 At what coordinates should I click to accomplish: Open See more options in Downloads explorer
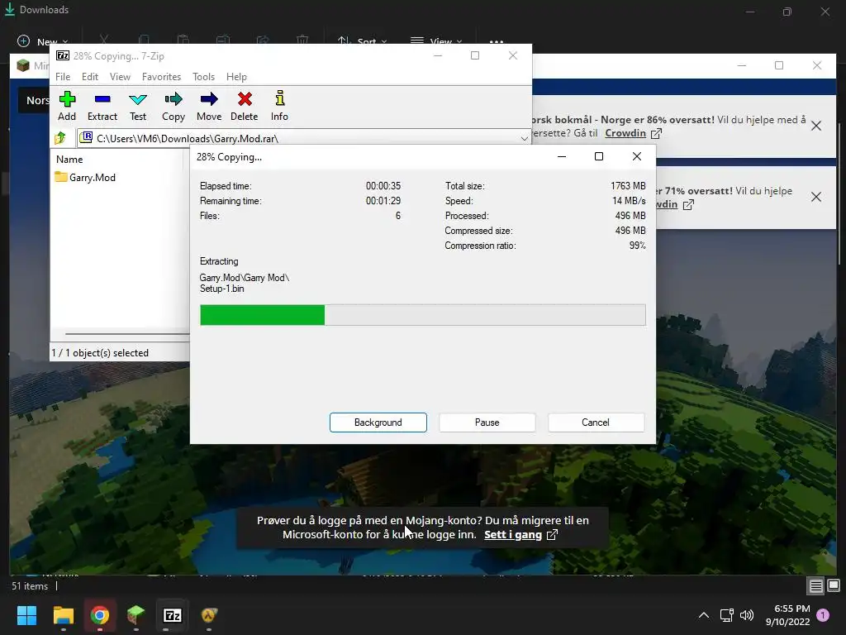(497, 41)
